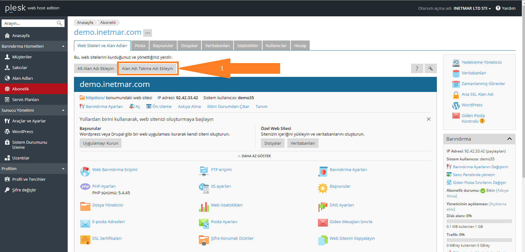Click Alt Alan Adı Ekleyin button
Viewport: 525px width, 252px height.
[95, 68]
